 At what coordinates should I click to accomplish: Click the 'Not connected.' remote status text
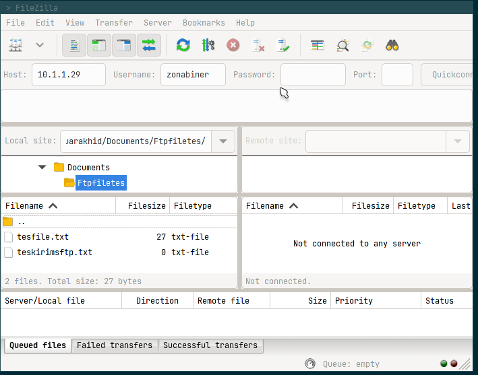[x=278, y=281]
